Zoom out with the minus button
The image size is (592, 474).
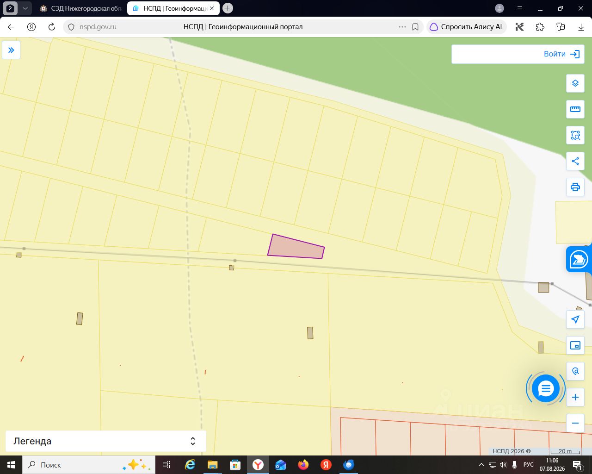point(575,423)
